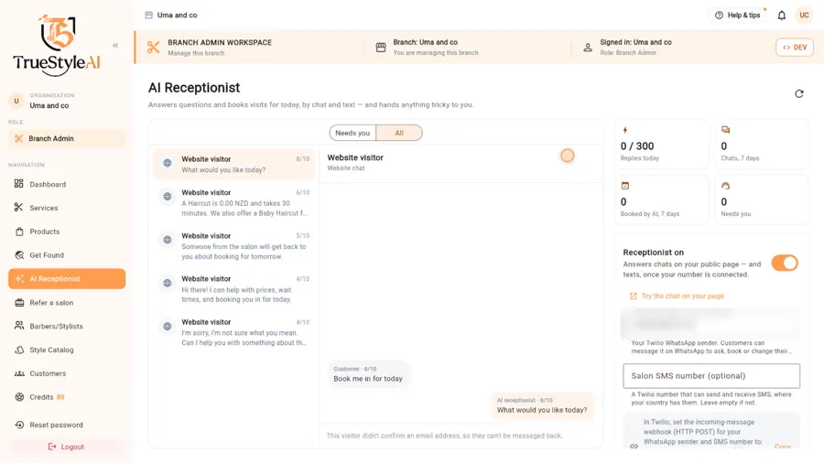Click the orange status circle in chat header
824x463 pixels.
(568, 156)
